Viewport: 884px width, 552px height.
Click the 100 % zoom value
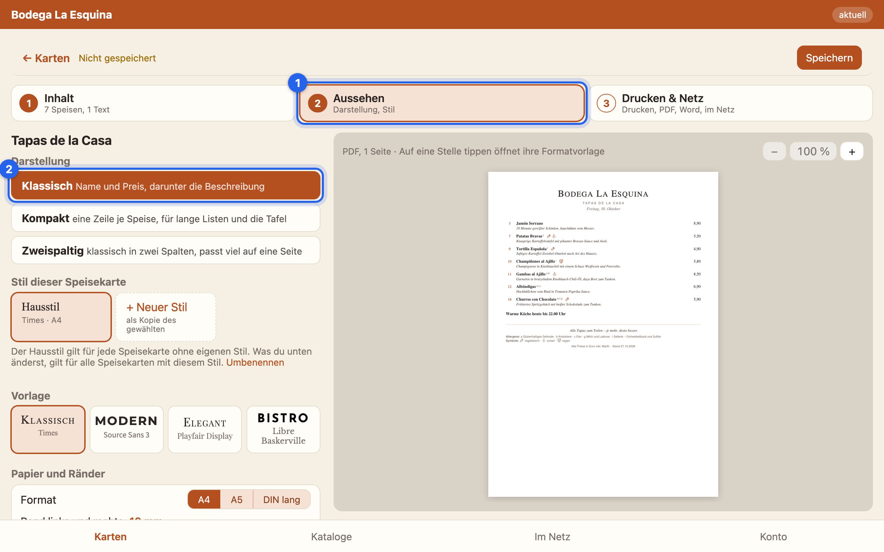[x=813, y=151]
